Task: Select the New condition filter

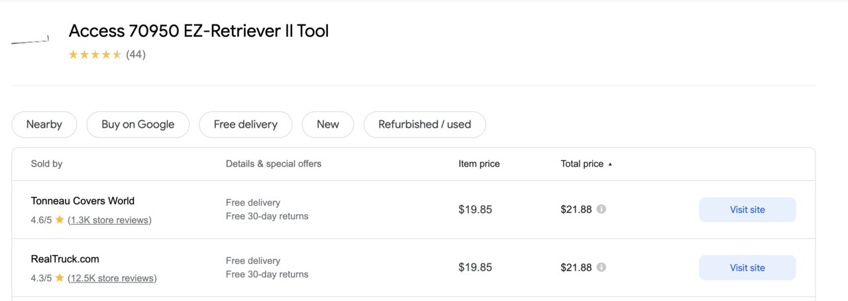Action: 328,124
